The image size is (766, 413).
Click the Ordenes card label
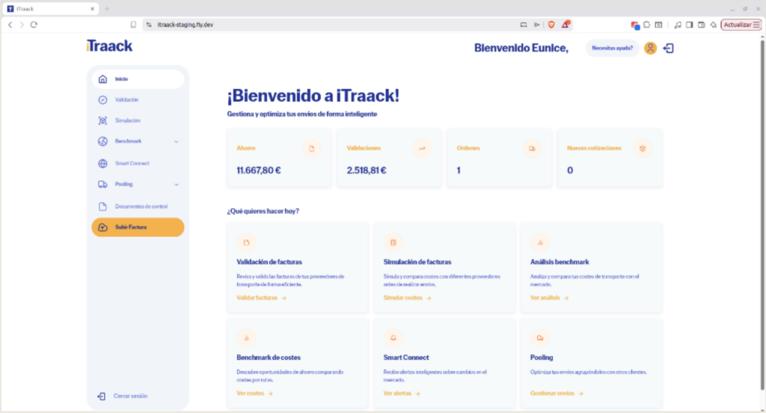(x=468, y=148)
